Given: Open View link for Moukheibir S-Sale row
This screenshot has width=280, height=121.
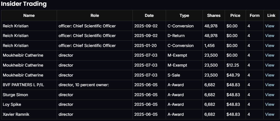Looking at the screenshot, I should [269, 75].
